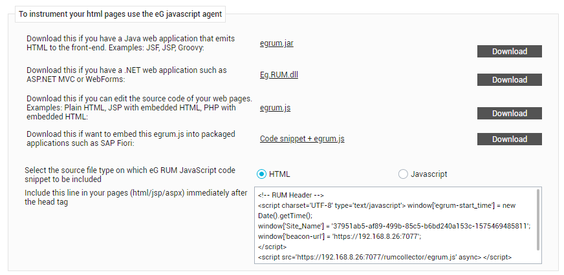Viewport: 564px width, 275px height.
Task: Select the Javascript radio button
Action: tap(403, 174)
